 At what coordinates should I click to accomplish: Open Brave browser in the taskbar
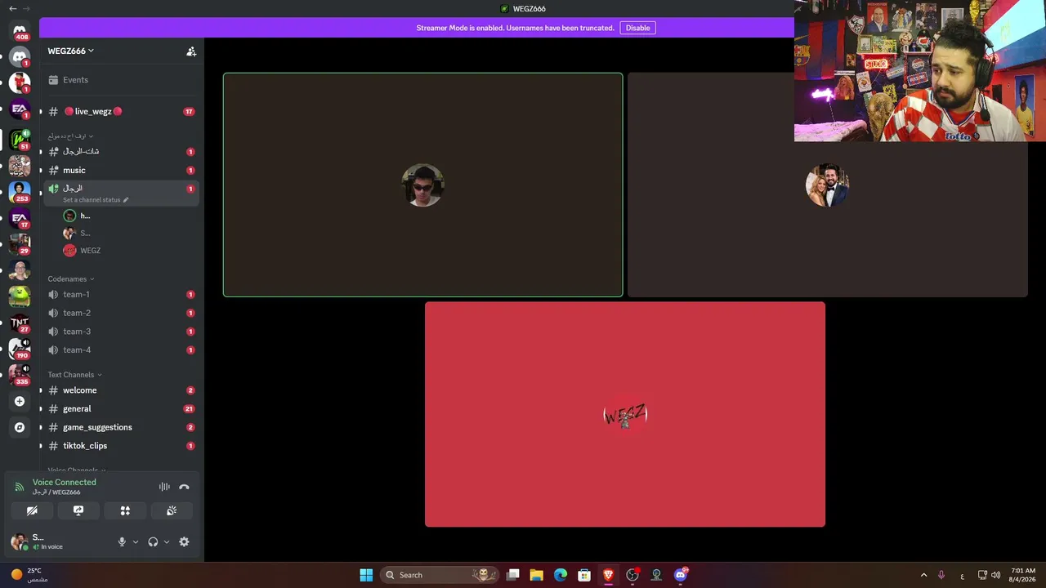tap(608, 575)
